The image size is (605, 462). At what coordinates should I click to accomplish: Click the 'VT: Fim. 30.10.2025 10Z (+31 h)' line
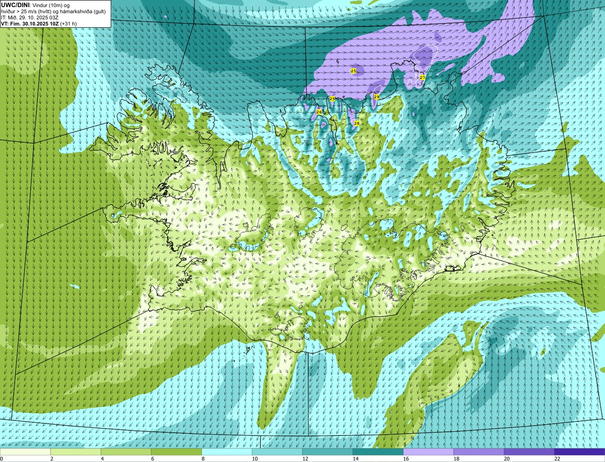point(39,23)
